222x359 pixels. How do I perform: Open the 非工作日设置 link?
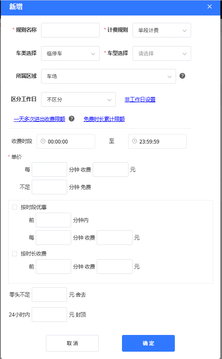tap(140, 99)
